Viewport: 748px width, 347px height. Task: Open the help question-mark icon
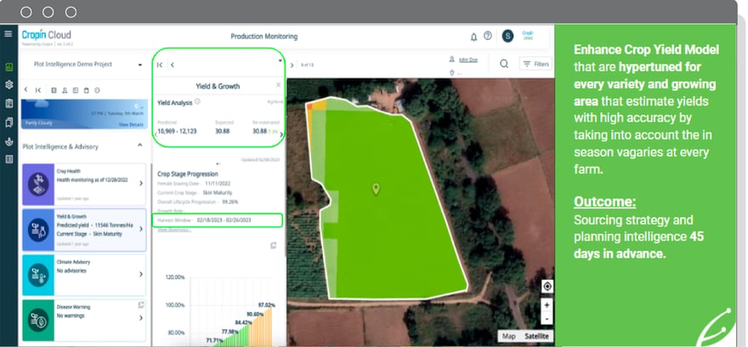488,36
